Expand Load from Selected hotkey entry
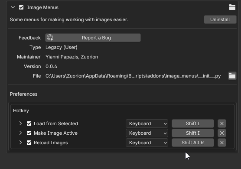The image size is (241, 169). point(20,123)
